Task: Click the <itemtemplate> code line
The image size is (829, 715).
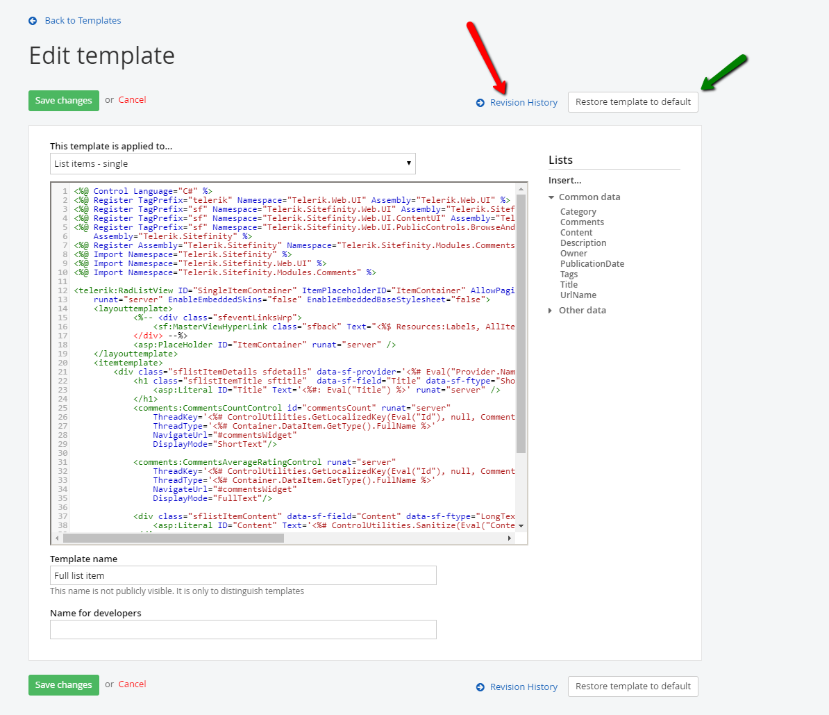Action: point(128,363)
